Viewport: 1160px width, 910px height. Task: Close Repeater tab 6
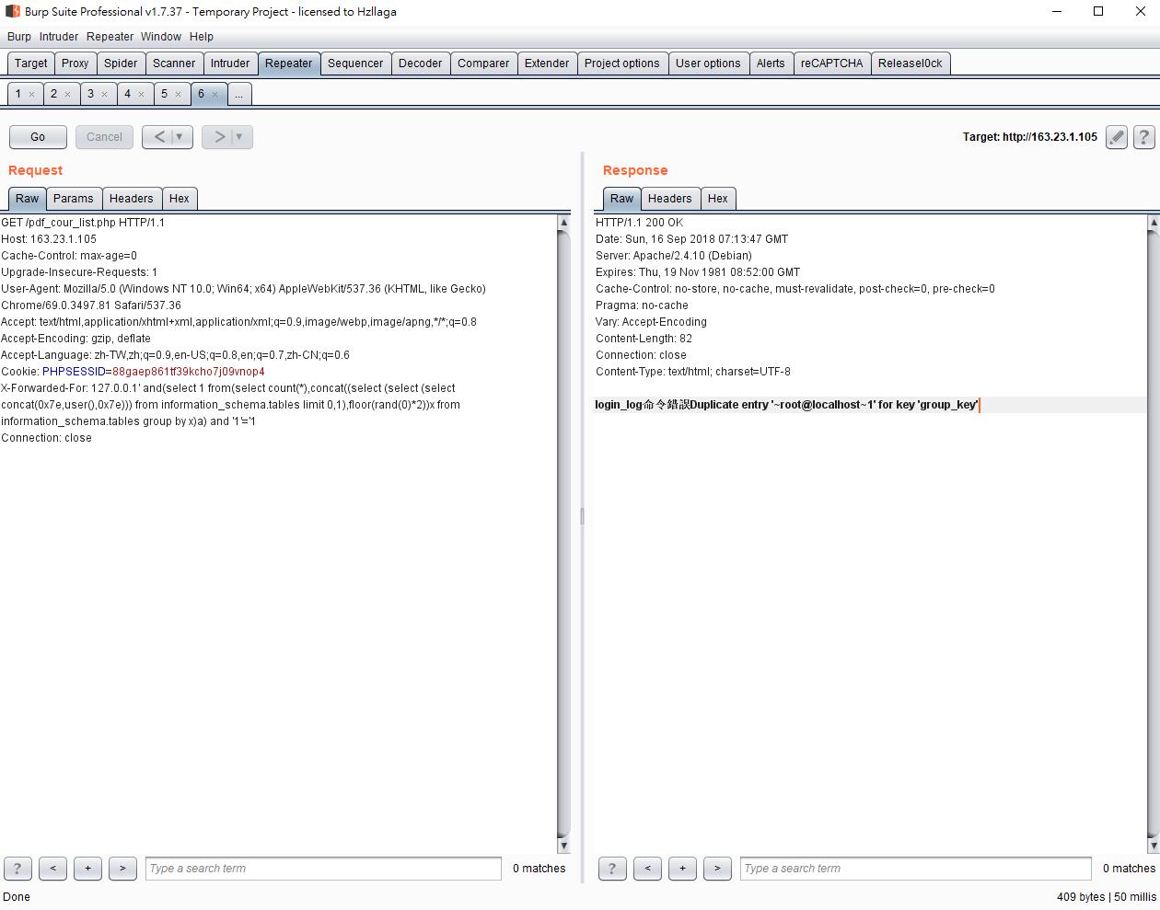click(215, 94)
